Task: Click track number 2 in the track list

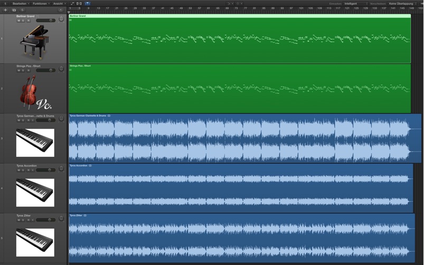Action: (2, 89)
